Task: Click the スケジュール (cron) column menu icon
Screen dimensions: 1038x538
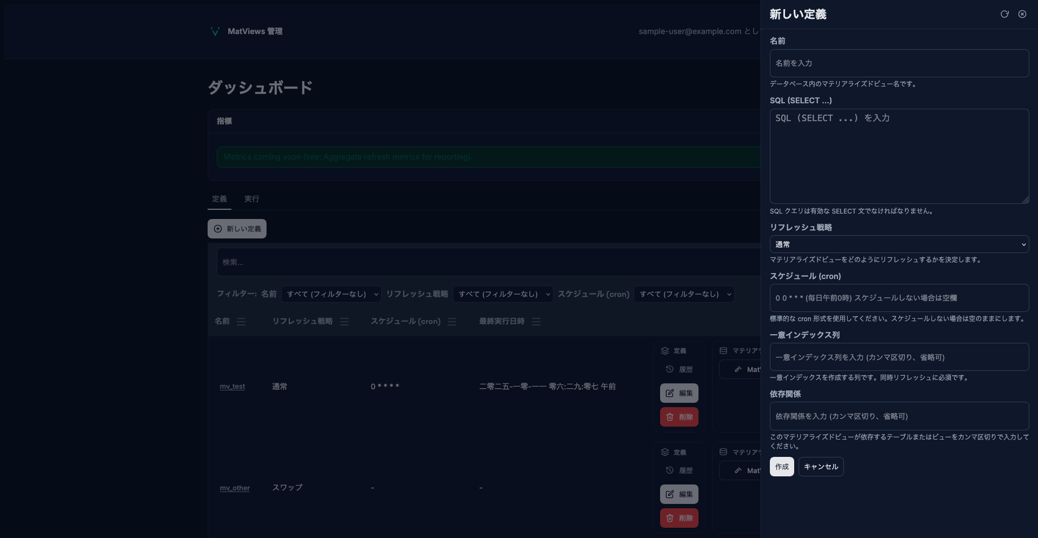Action: point(452,322)
